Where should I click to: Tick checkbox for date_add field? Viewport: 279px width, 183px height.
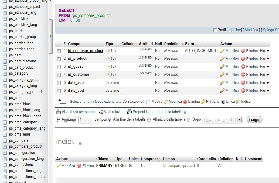click(59, 83)
